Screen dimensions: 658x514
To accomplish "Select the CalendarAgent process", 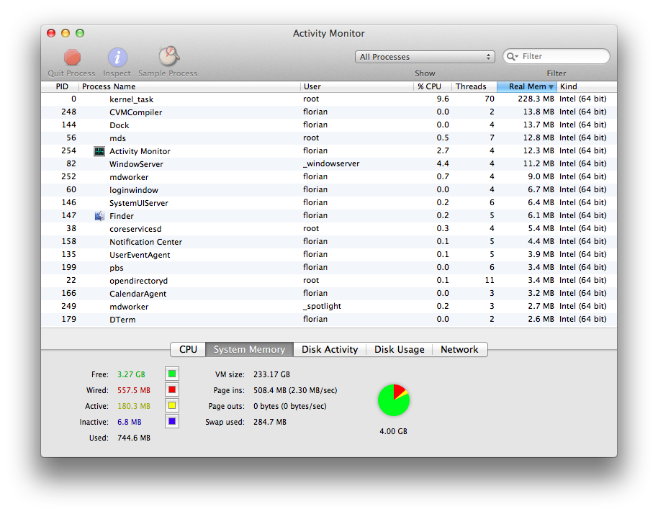I will (329, 293).
